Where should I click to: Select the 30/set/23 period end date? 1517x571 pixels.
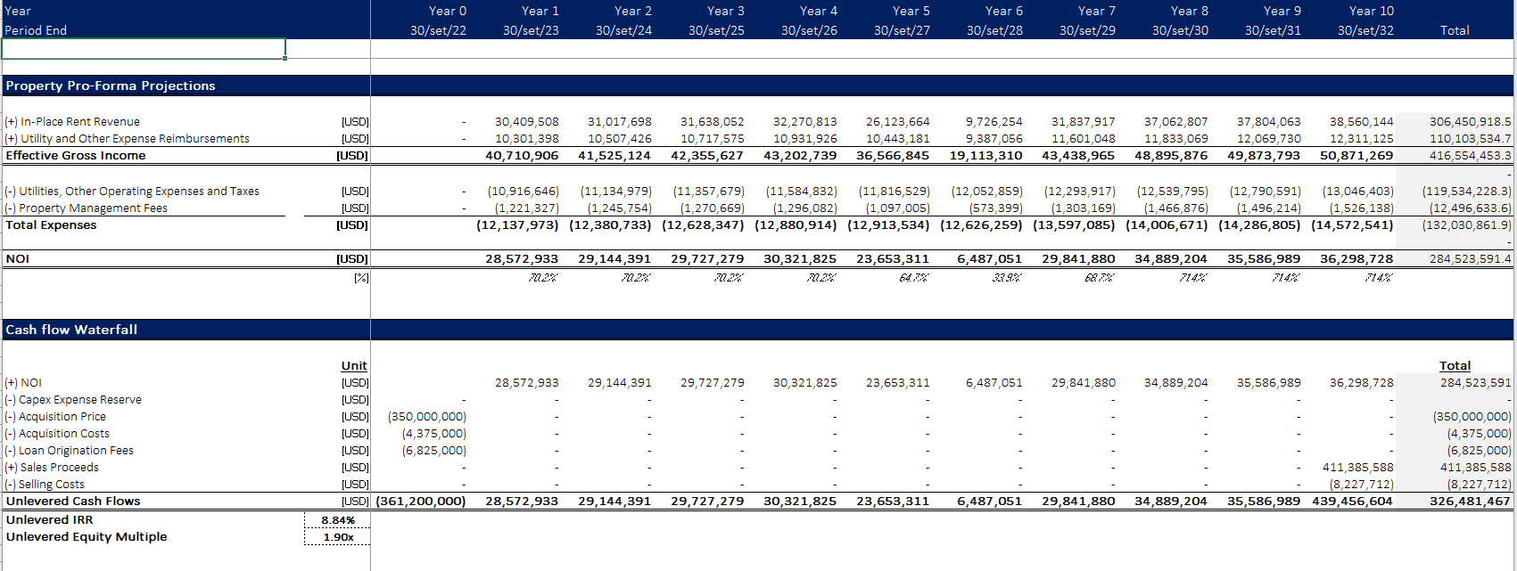(x=531, y=30)
